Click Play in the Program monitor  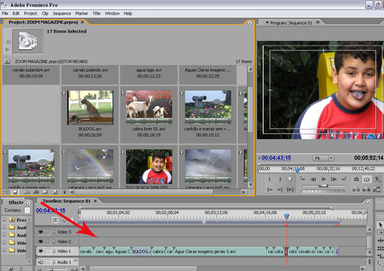[324, 179]
